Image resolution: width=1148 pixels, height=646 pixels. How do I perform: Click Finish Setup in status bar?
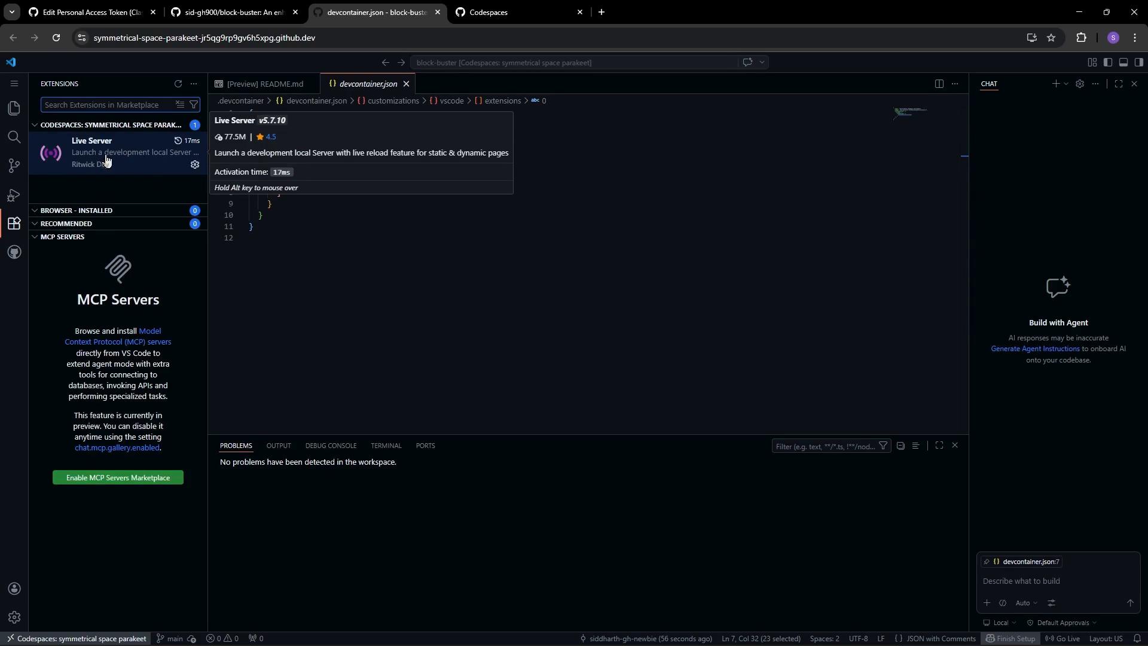click(1010, 639)
